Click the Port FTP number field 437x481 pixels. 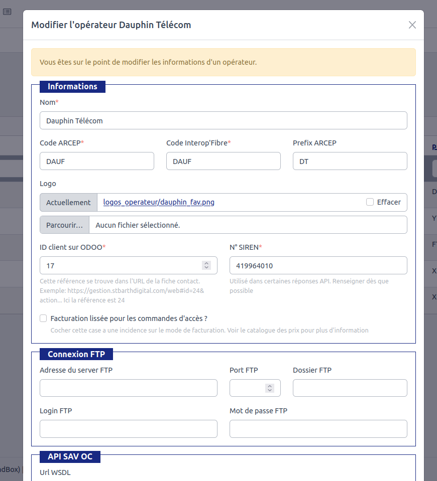pyautogui.click(x=246, y=388)
